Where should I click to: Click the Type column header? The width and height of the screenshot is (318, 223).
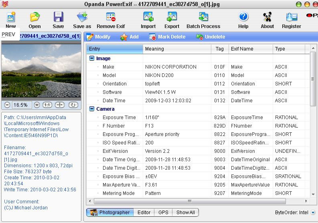click(x=289, y=49)
